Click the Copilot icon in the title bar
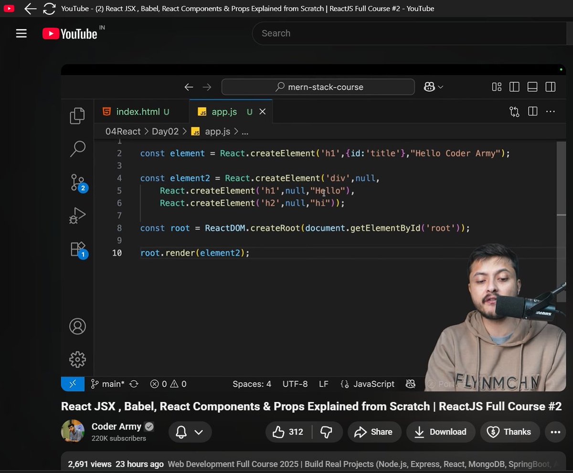This screenshot has width=573, height=473. (x=429, y=87)
